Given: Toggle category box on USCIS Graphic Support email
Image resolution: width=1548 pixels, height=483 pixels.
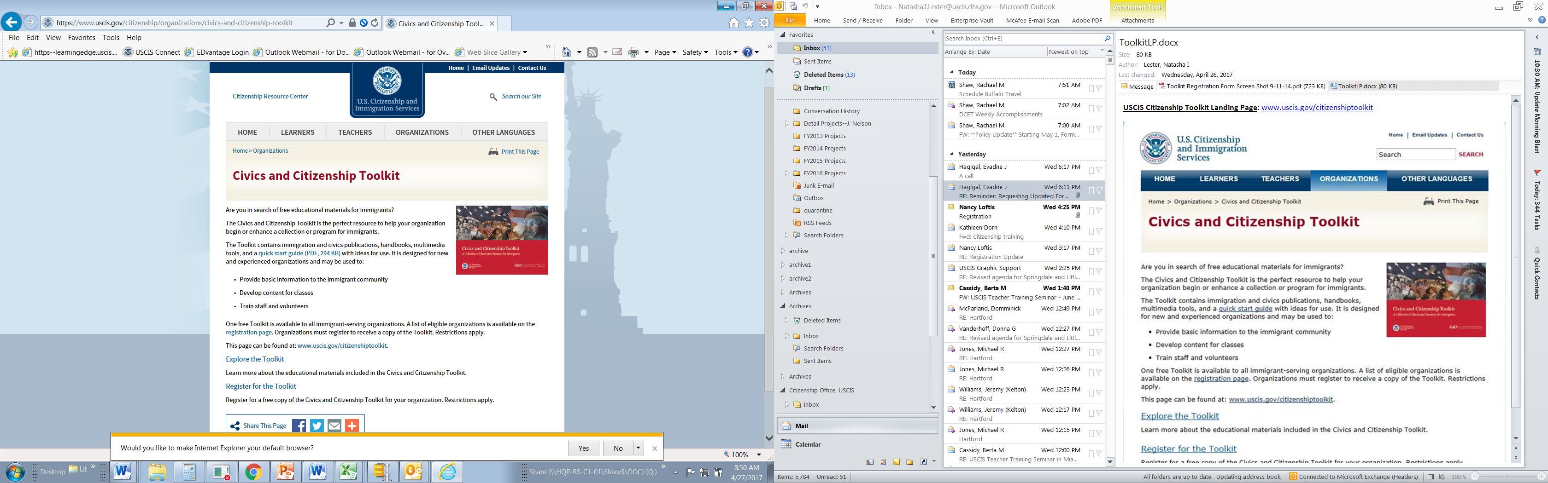Looking at the screenshot, I should [1091, 272].
